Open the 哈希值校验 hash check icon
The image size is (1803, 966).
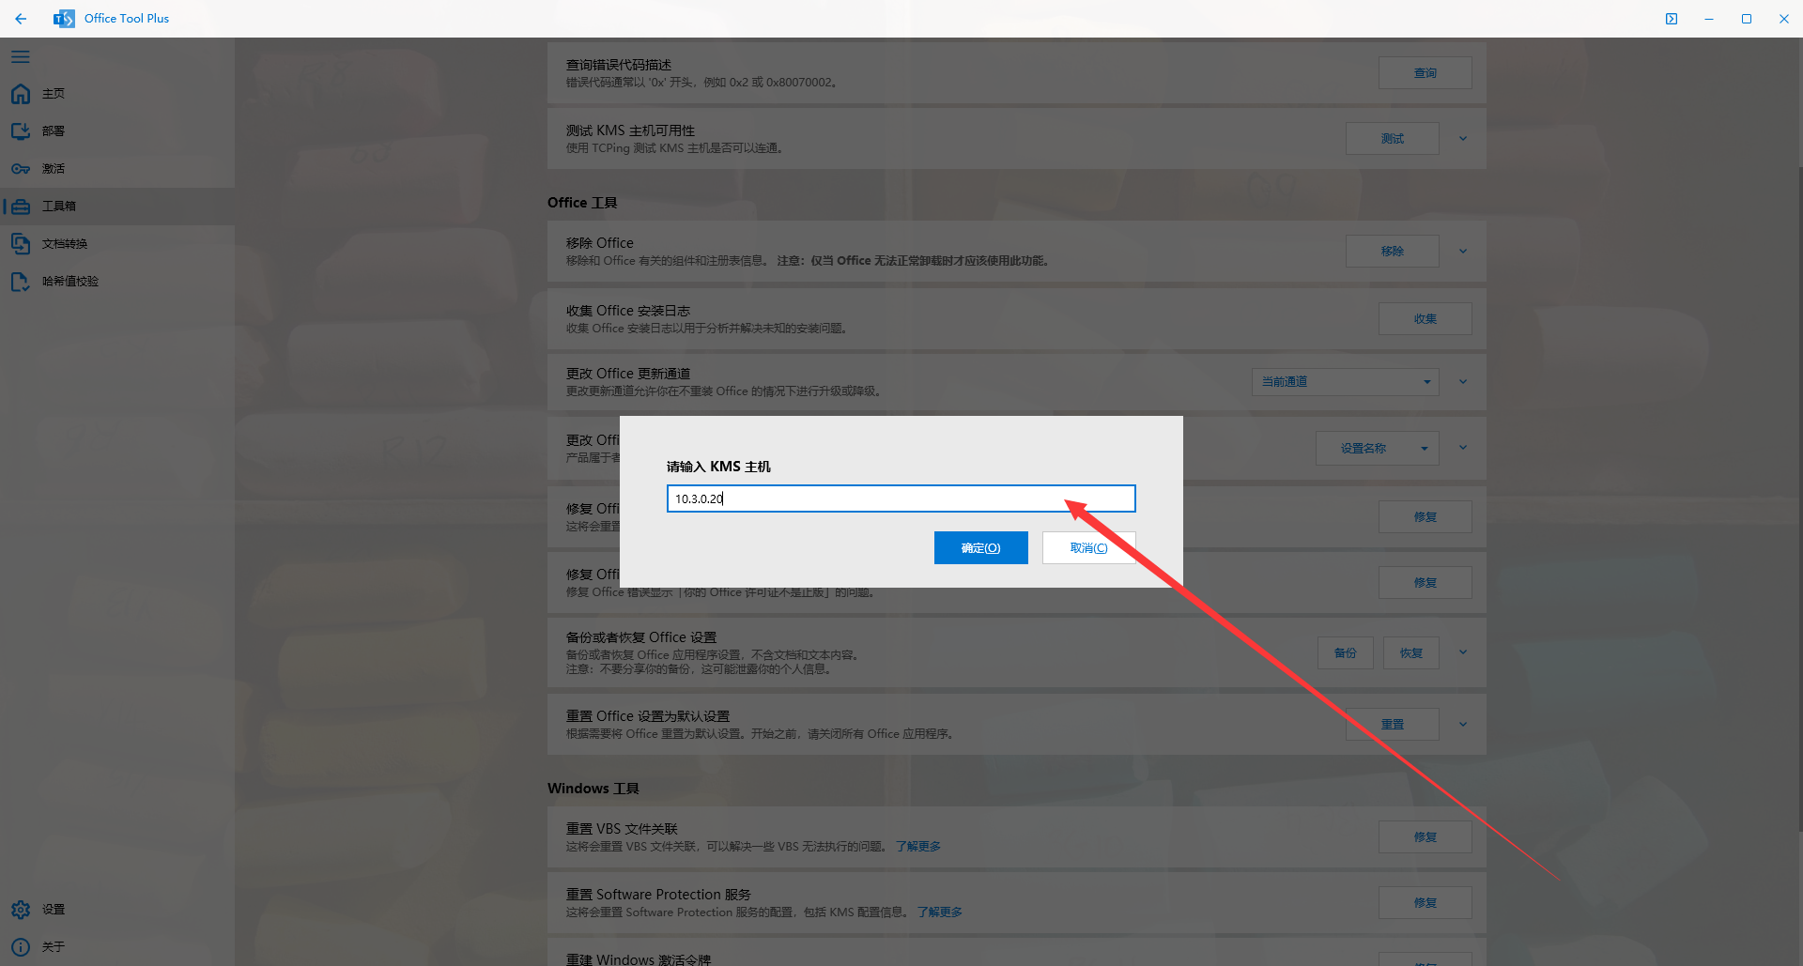(21, 282)
